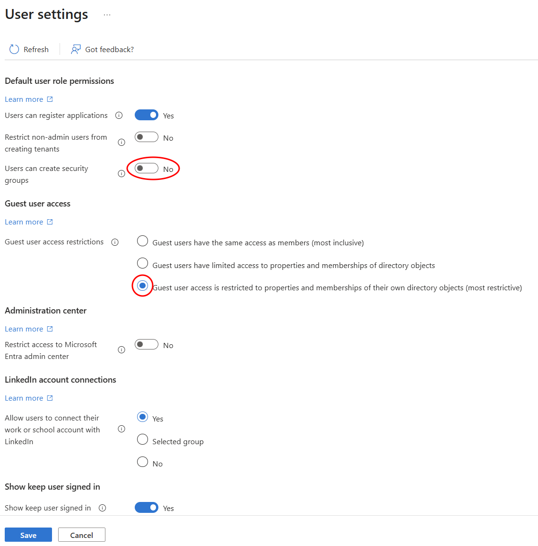This screenshot has height=546, width=538.
Task: Toggle Users can create security groups switch
Action: (x=147, y=169)
